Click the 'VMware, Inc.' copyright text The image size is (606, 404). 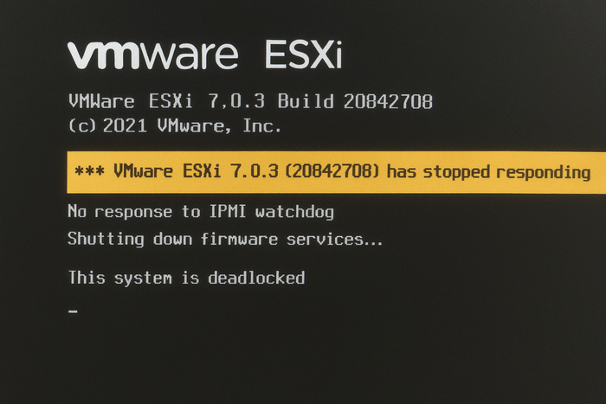pyautogui.click(x=219, y=126)
